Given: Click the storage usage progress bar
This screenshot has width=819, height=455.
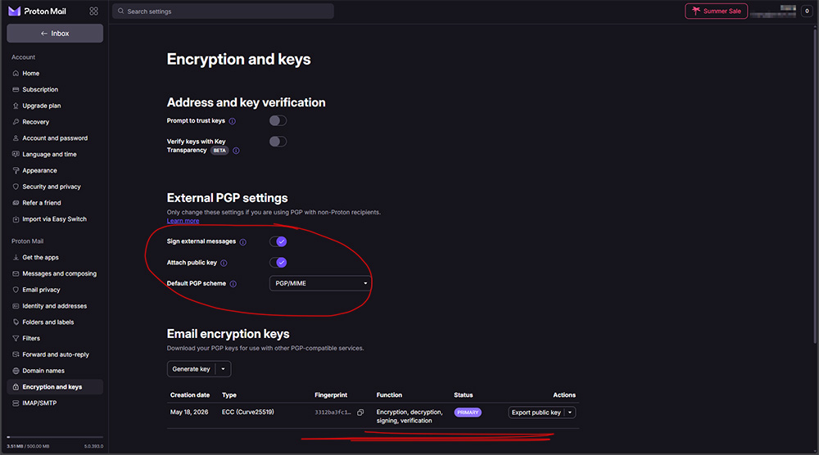Looking at the screenshot, I should 55,437.
